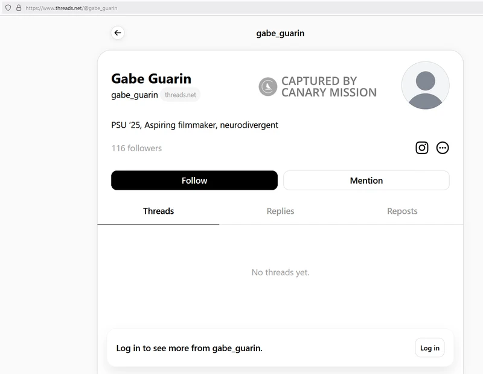
Task: Click the 'No threads yet.' message
Action: tap(280, 272)
